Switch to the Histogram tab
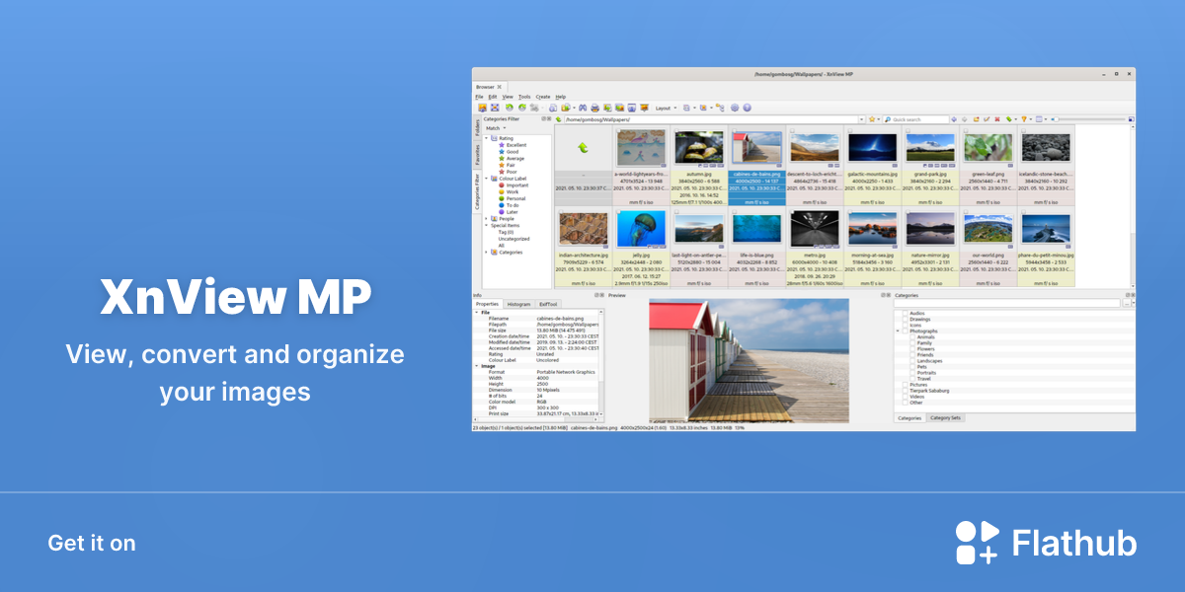Viewport: 1185px width, 592px height. [x=518, y=304]
